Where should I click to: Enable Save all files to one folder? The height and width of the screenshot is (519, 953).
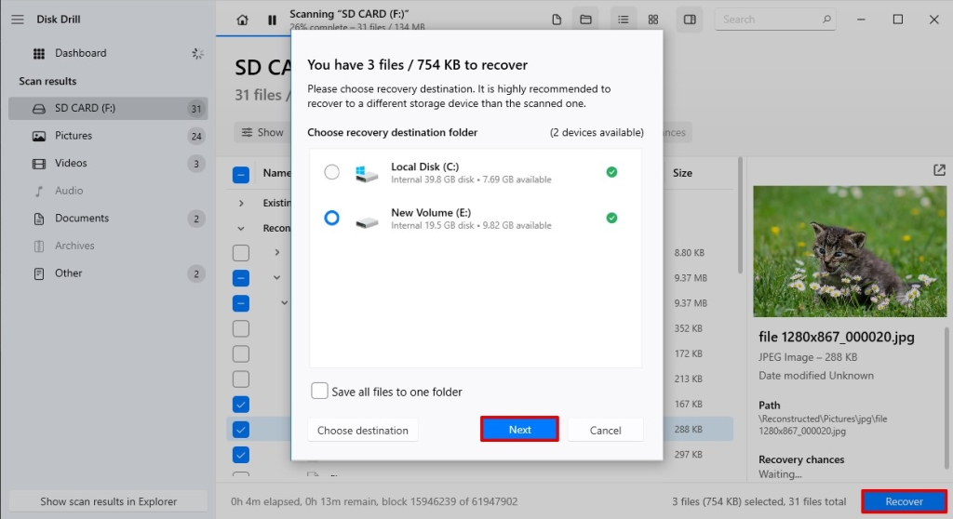coord(319,391)
